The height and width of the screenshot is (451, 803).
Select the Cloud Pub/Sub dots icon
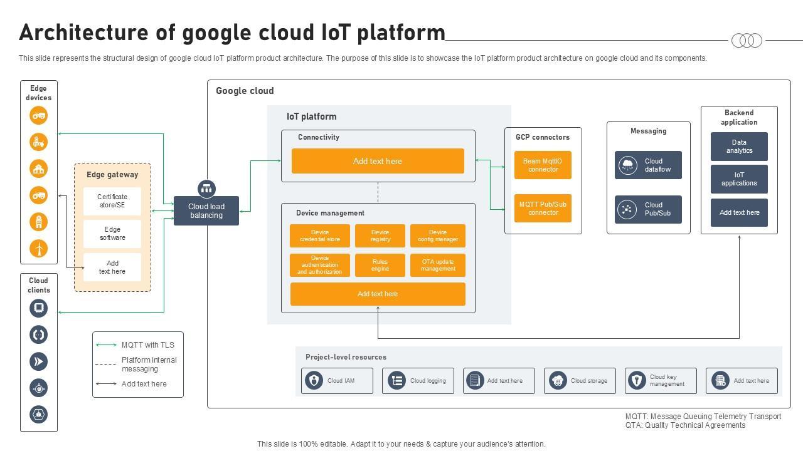(628, 209)
